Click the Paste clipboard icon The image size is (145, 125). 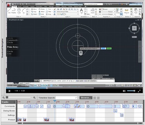pos(136,11)
